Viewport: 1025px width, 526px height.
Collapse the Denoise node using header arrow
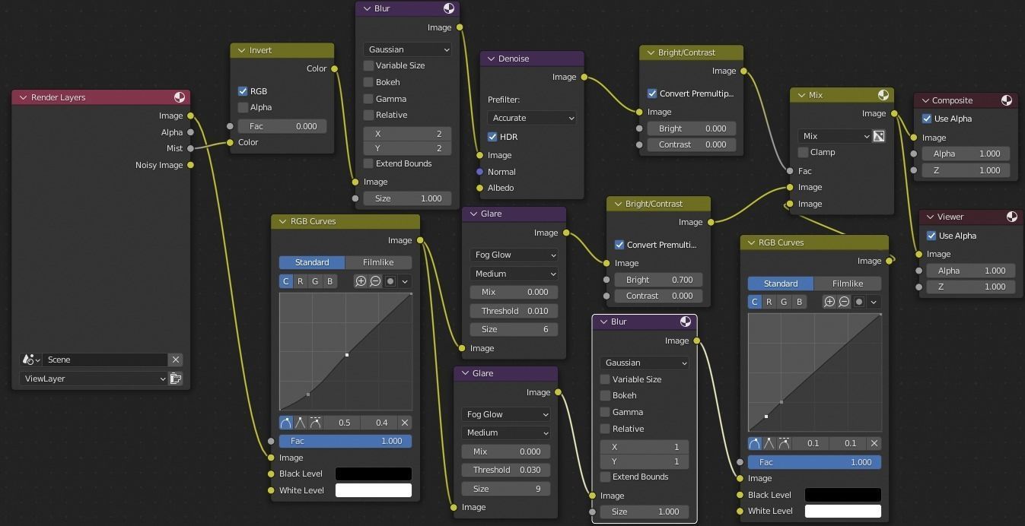point(491,59)
